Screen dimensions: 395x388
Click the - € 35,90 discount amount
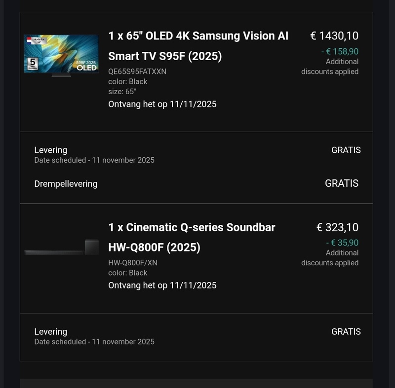click(342, 243)
